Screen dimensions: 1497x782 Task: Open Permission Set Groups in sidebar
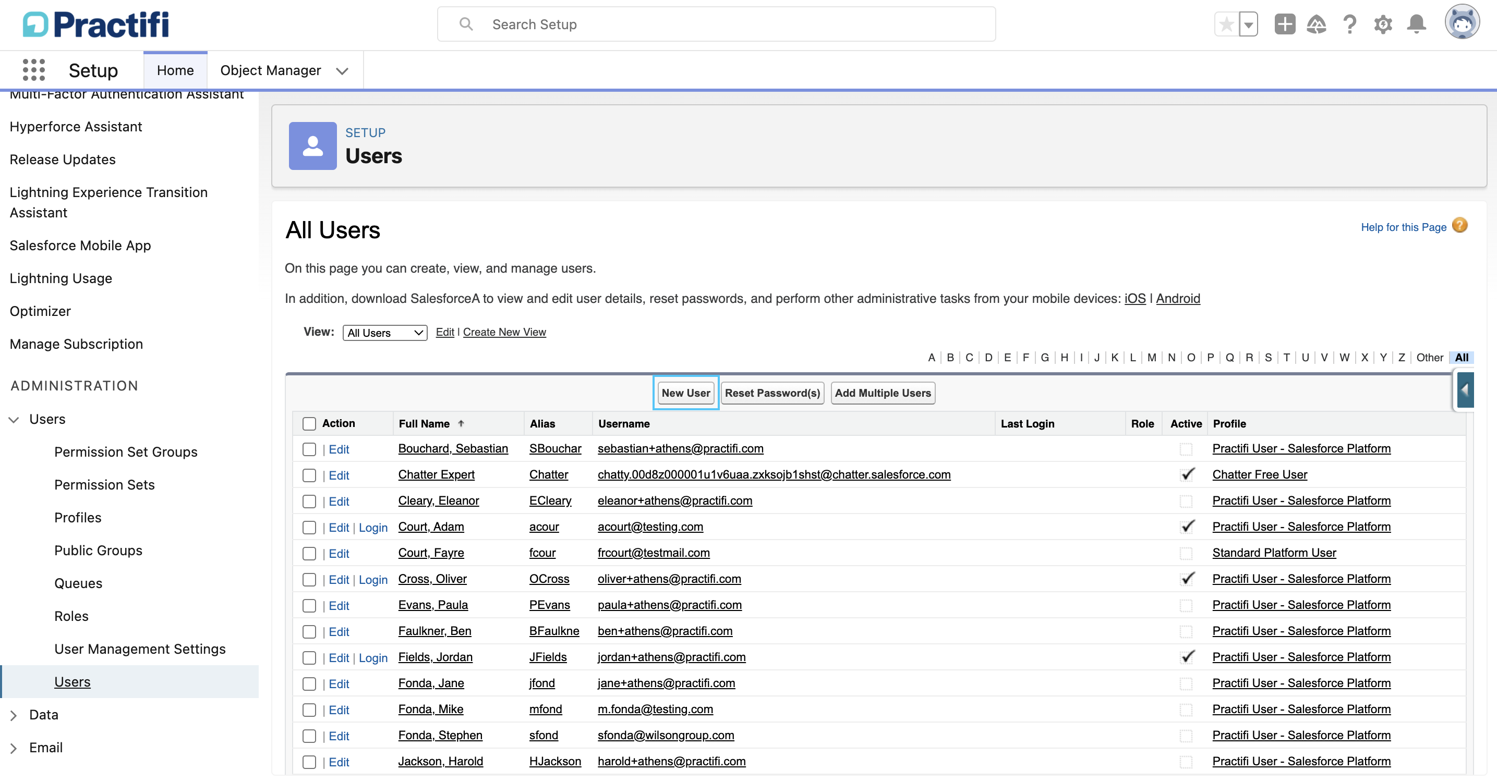pos(126,452)
